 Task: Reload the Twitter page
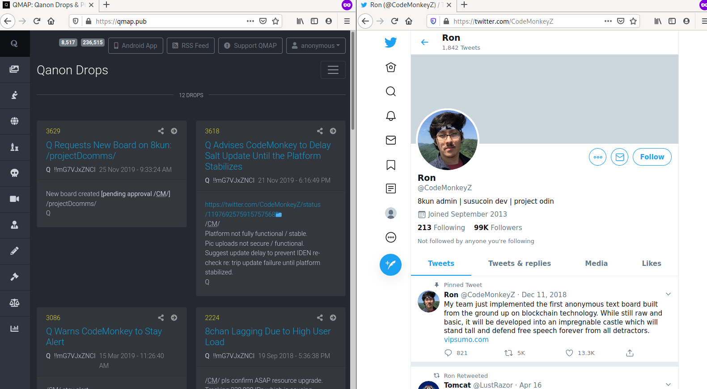(394, 21)
